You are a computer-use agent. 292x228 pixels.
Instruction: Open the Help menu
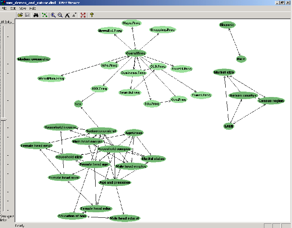click(x=33, y=9)
